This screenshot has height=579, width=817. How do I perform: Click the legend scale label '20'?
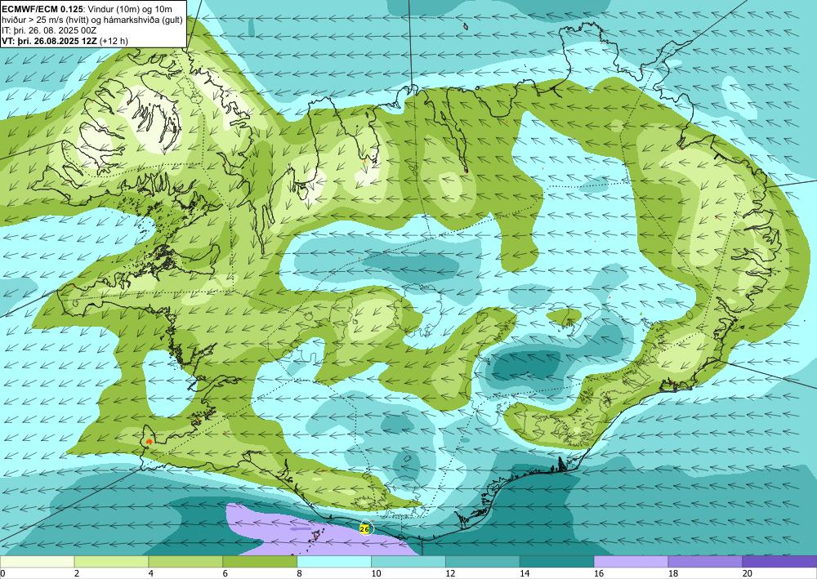[748, 574]
